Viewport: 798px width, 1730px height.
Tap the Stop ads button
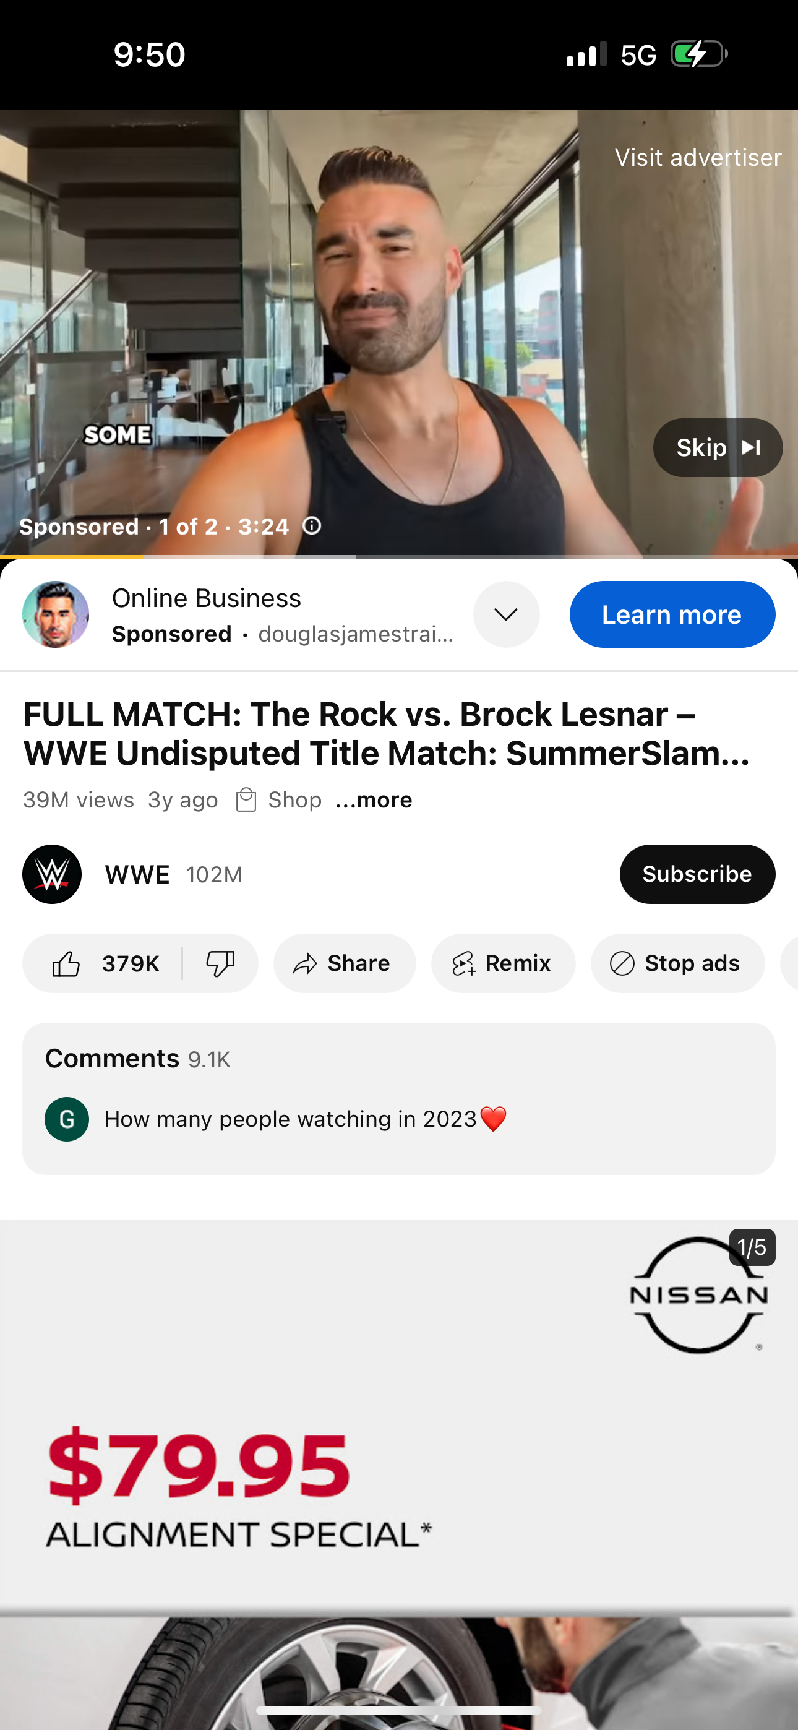point(677,964)
